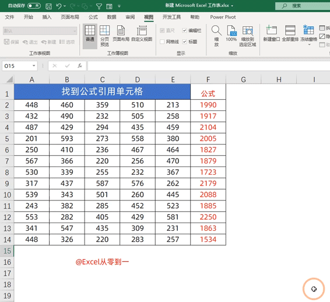The width and height of the screenshot is (330, 302).
Task: Open the Customize Quick Access Toolbar dropdown
Action: [119, 6]
